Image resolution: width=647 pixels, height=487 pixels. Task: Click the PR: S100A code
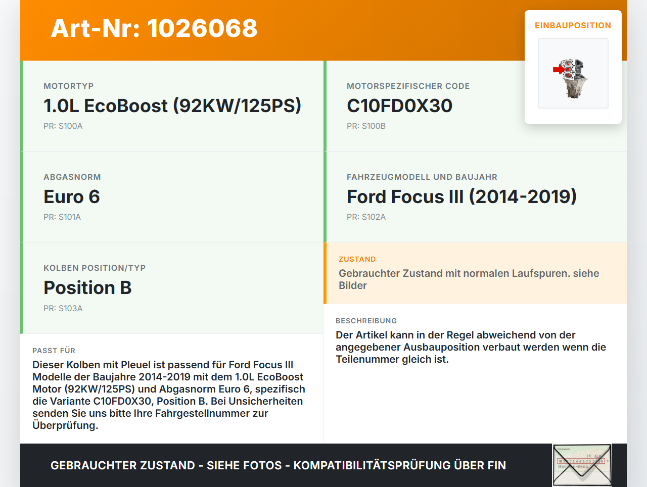(x=63, y=126)
